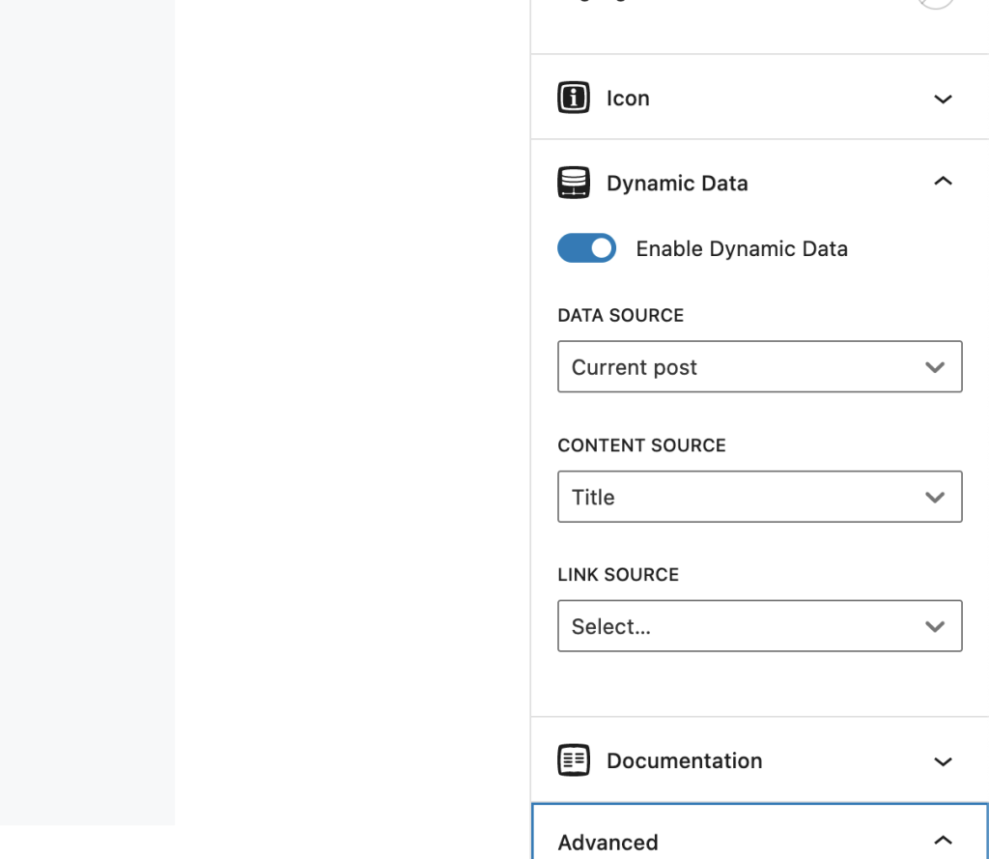The image size is (989, 859).
Task: Expand the Documentation panel chevron
Action: 943,761
